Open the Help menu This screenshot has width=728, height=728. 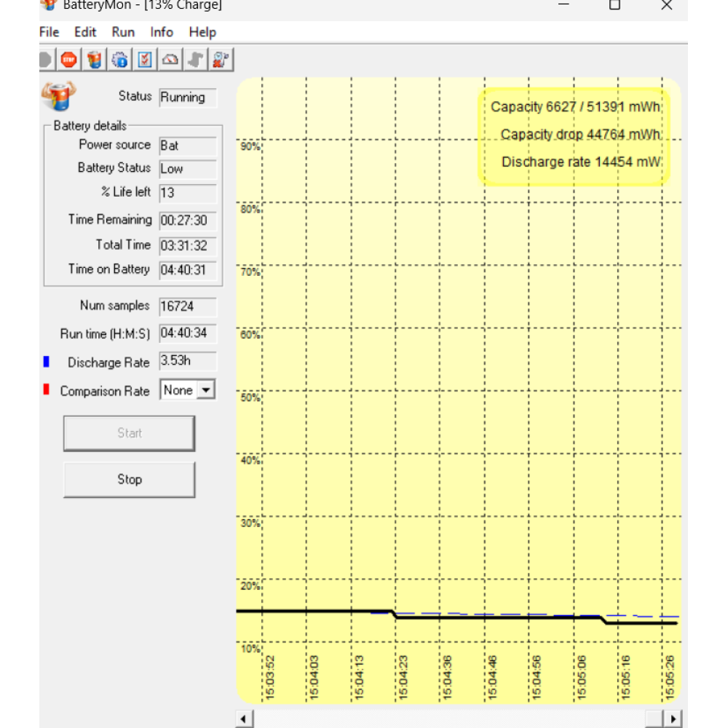point(202,32)
